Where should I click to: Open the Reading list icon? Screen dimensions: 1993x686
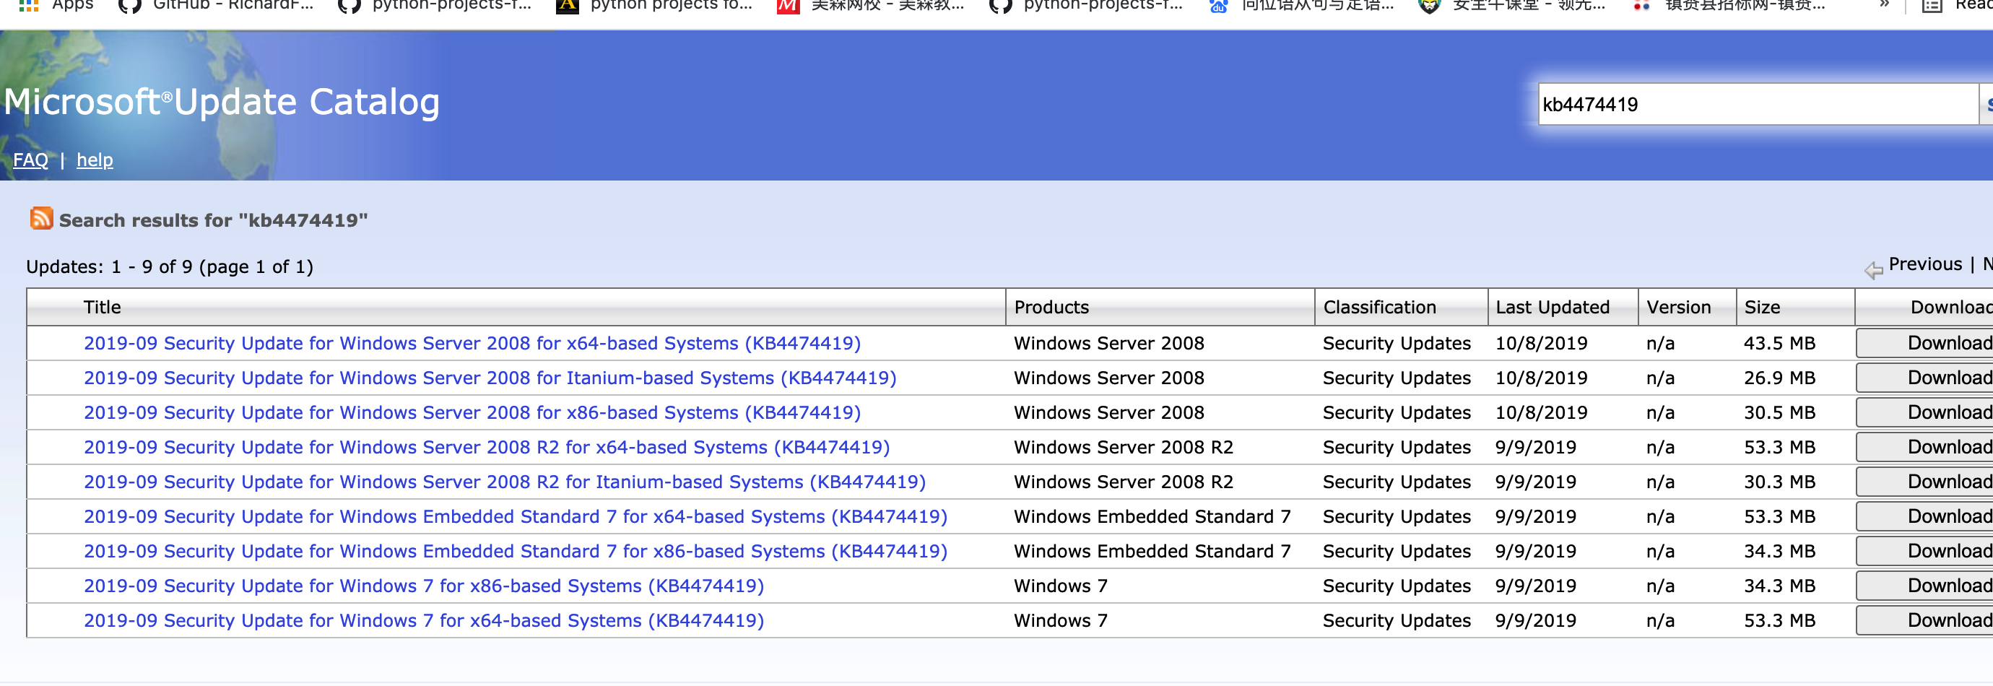[1932, 5]
